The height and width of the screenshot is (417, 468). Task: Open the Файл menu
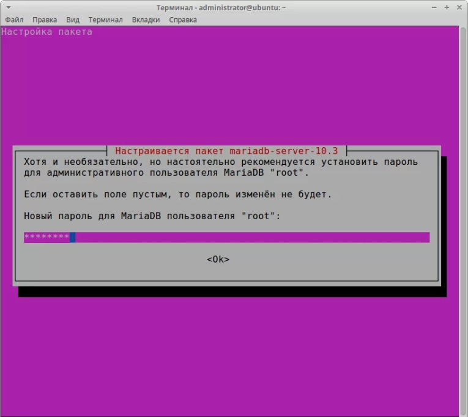coord(14,20)
